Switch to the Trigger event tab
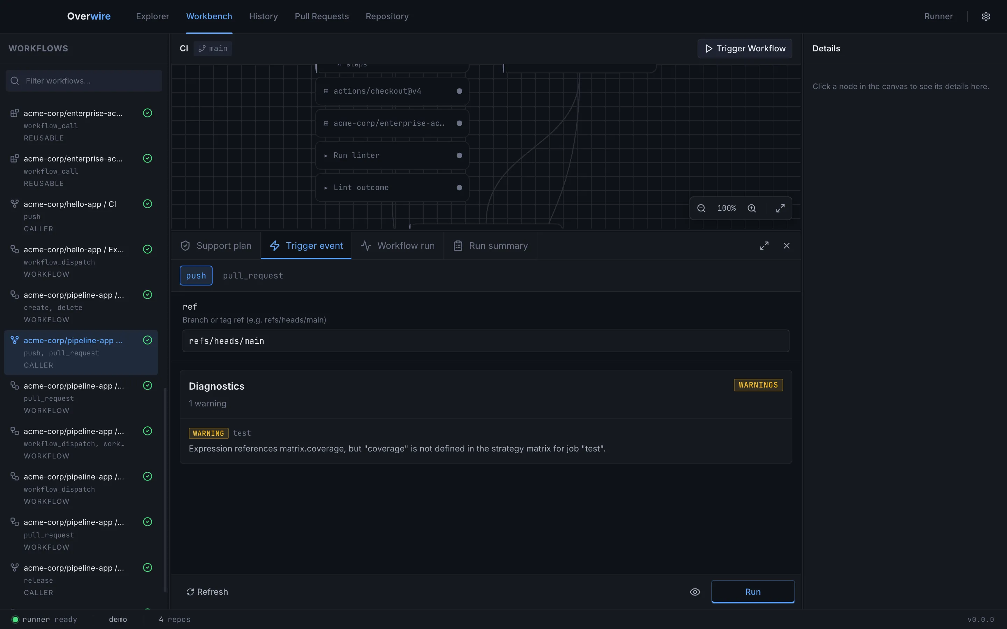This screenshot has height=629, width=1007. coord(306,246)
